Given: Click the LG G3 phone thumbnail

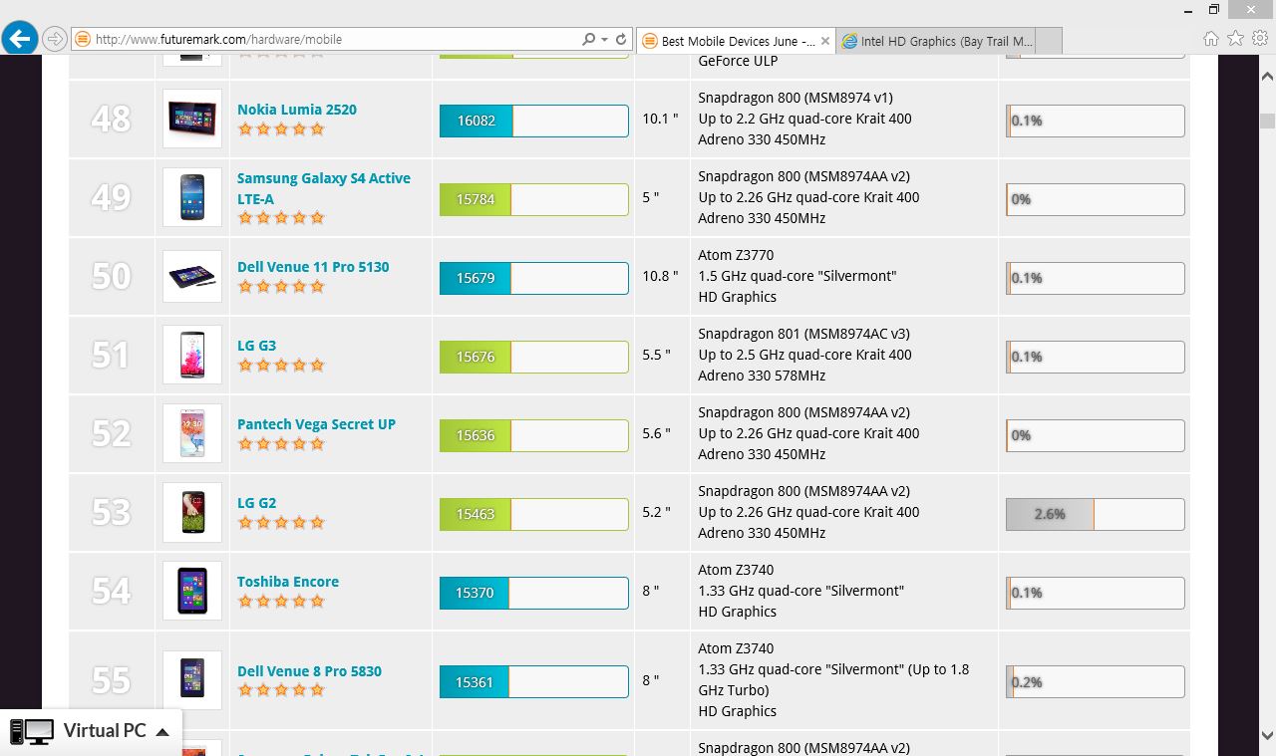Looking at the screenshot, I should click(192, 355).
